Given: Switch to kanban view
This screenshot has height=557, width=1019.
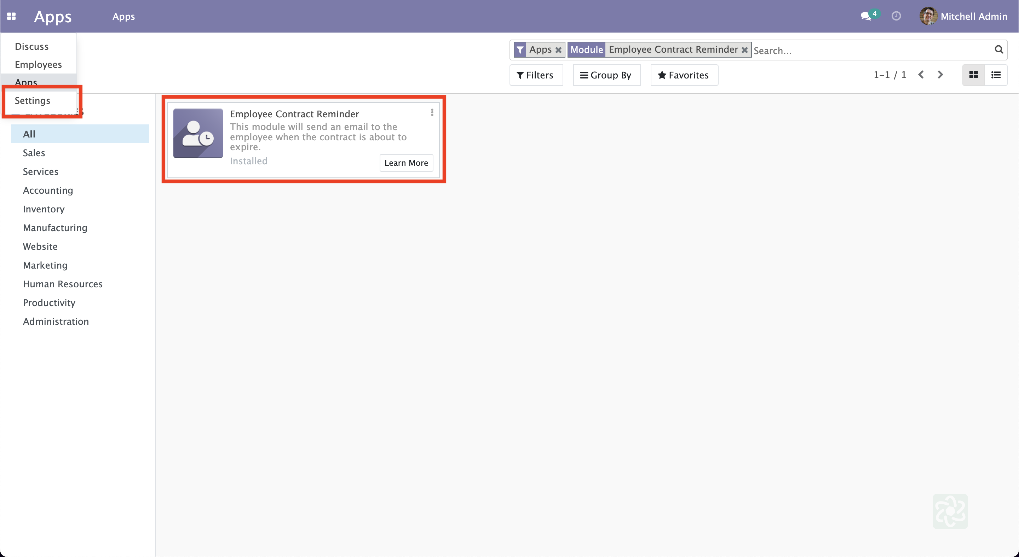Looking at the screenshot, I should (973, 75).
